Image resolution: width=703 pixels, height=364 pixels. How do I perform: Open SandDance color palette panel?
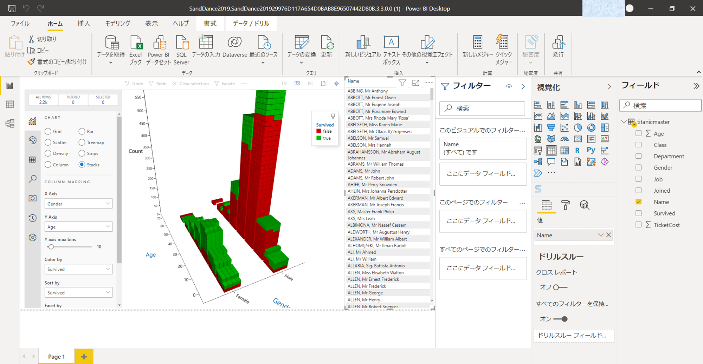pyautogui.click(x=32, y=140)
